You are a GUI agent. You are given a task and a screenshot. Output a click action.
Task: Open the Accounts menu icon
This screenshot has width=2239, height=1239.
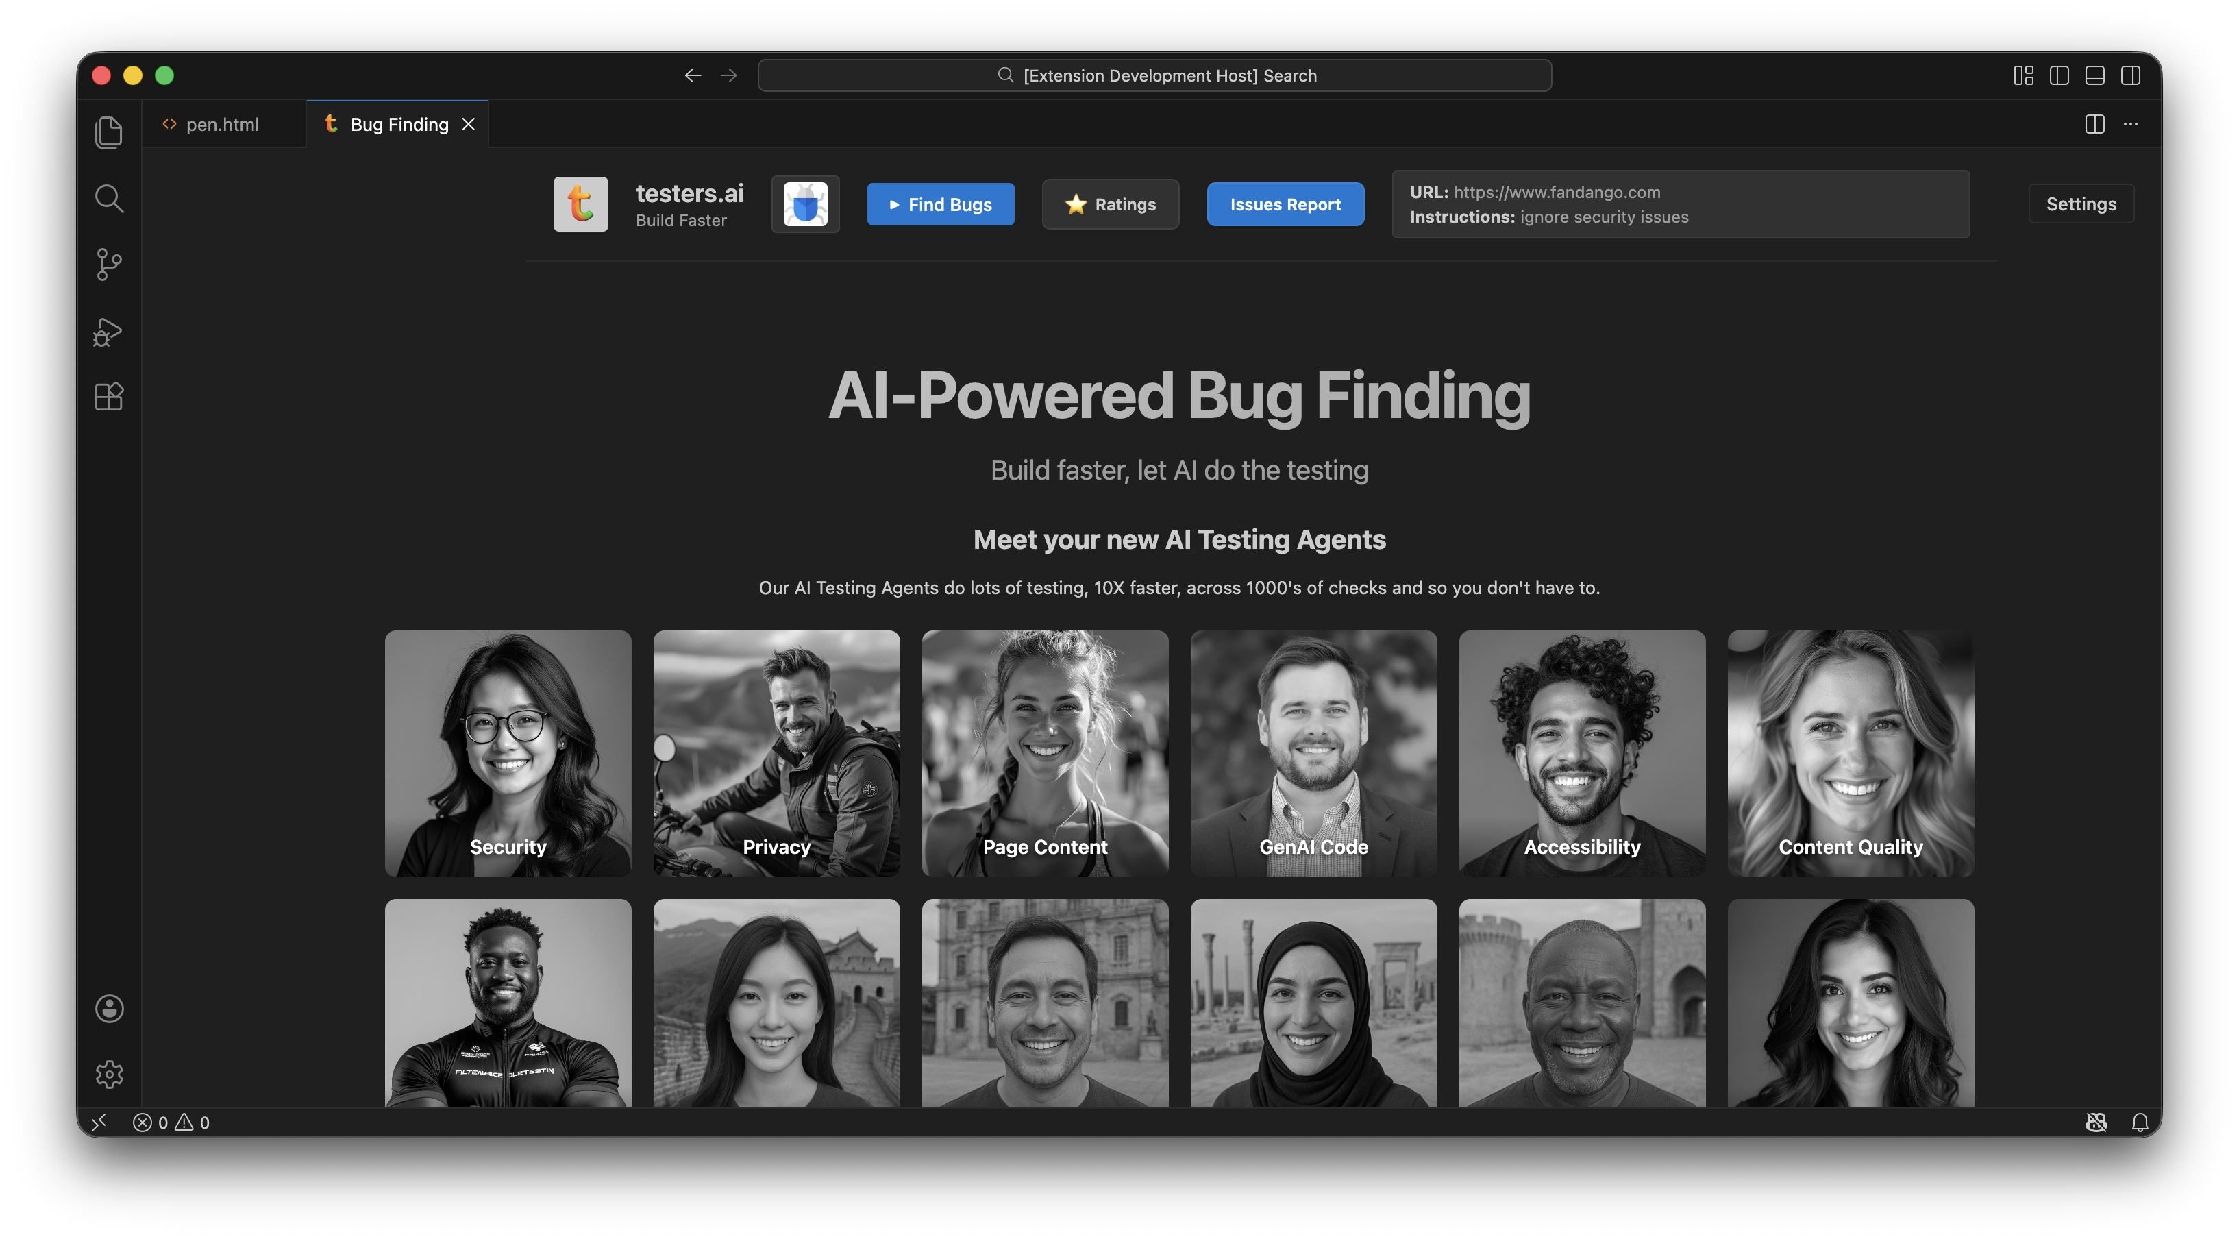[109, 1009]
